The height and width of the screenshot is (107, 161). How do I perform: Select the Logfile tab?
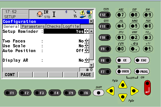click(x=71, y=26)
